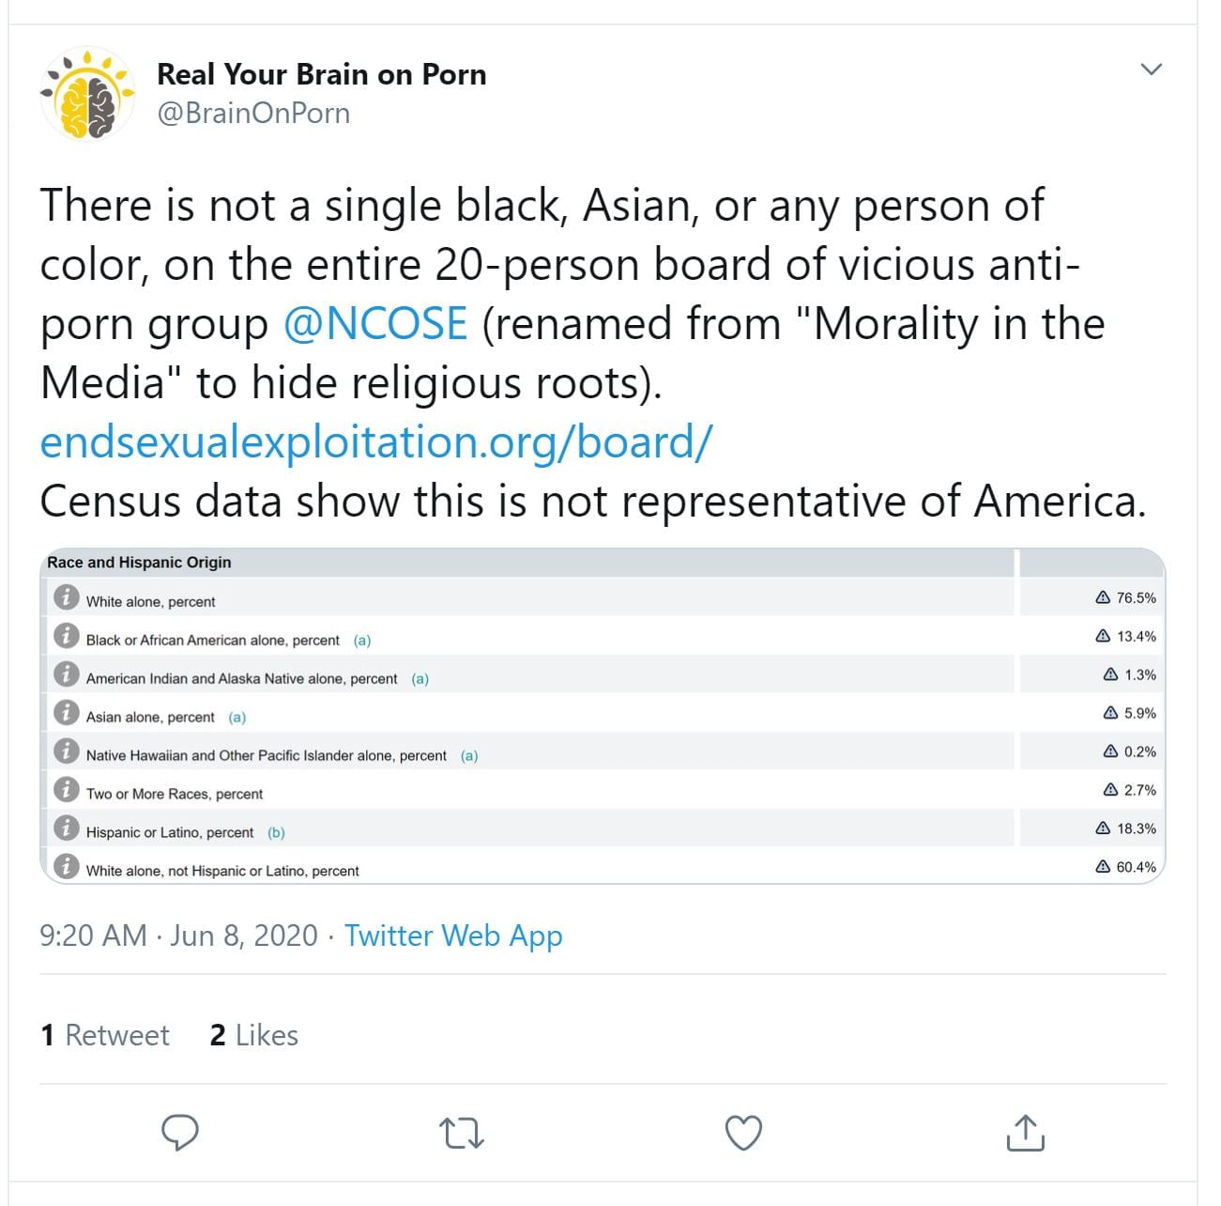Click info icon beside White alone, percent
This screenshot has width=1221, height=1206.
coord(66,597)
